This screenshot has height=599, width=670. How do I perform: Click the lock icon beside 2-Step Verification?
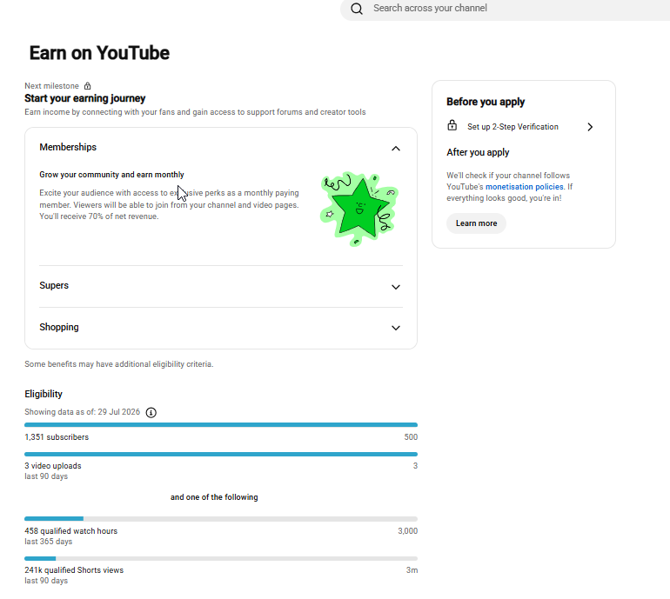click(x=452, y=125)
